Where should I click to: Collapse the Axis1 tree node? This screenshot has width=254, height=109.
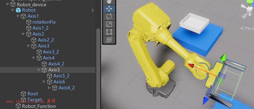coord(18,16)
